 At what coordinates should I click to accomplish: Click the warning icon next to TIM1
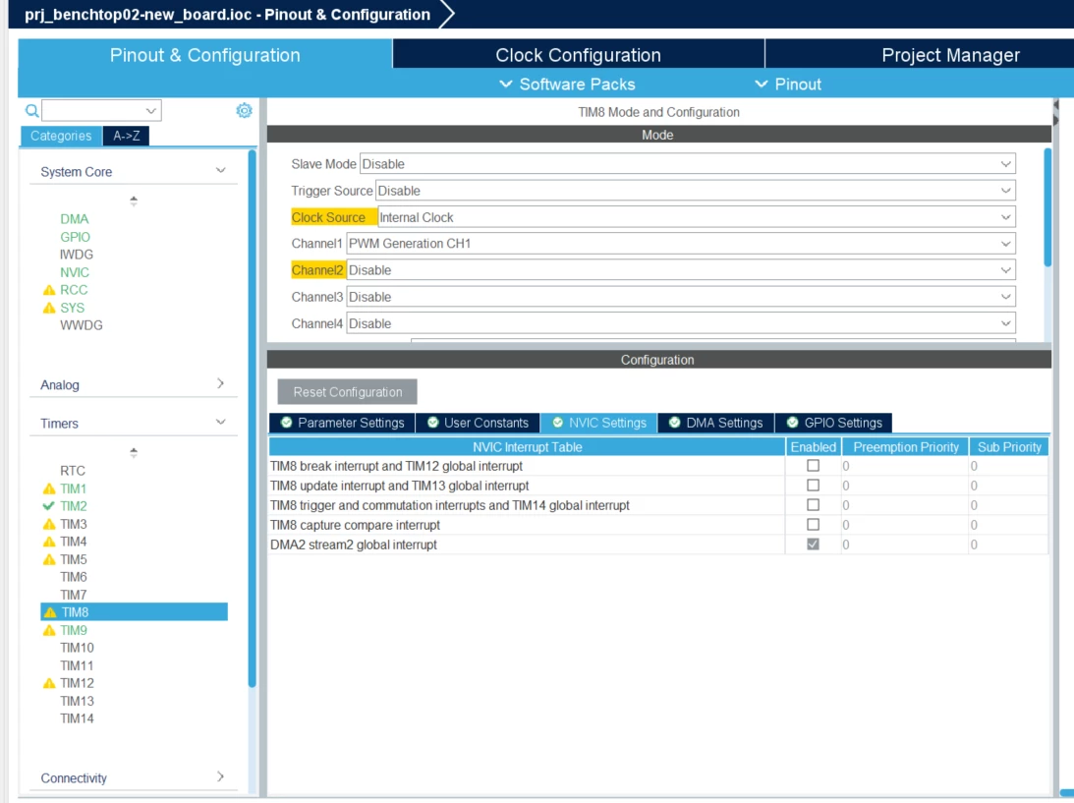coord(49,488)
